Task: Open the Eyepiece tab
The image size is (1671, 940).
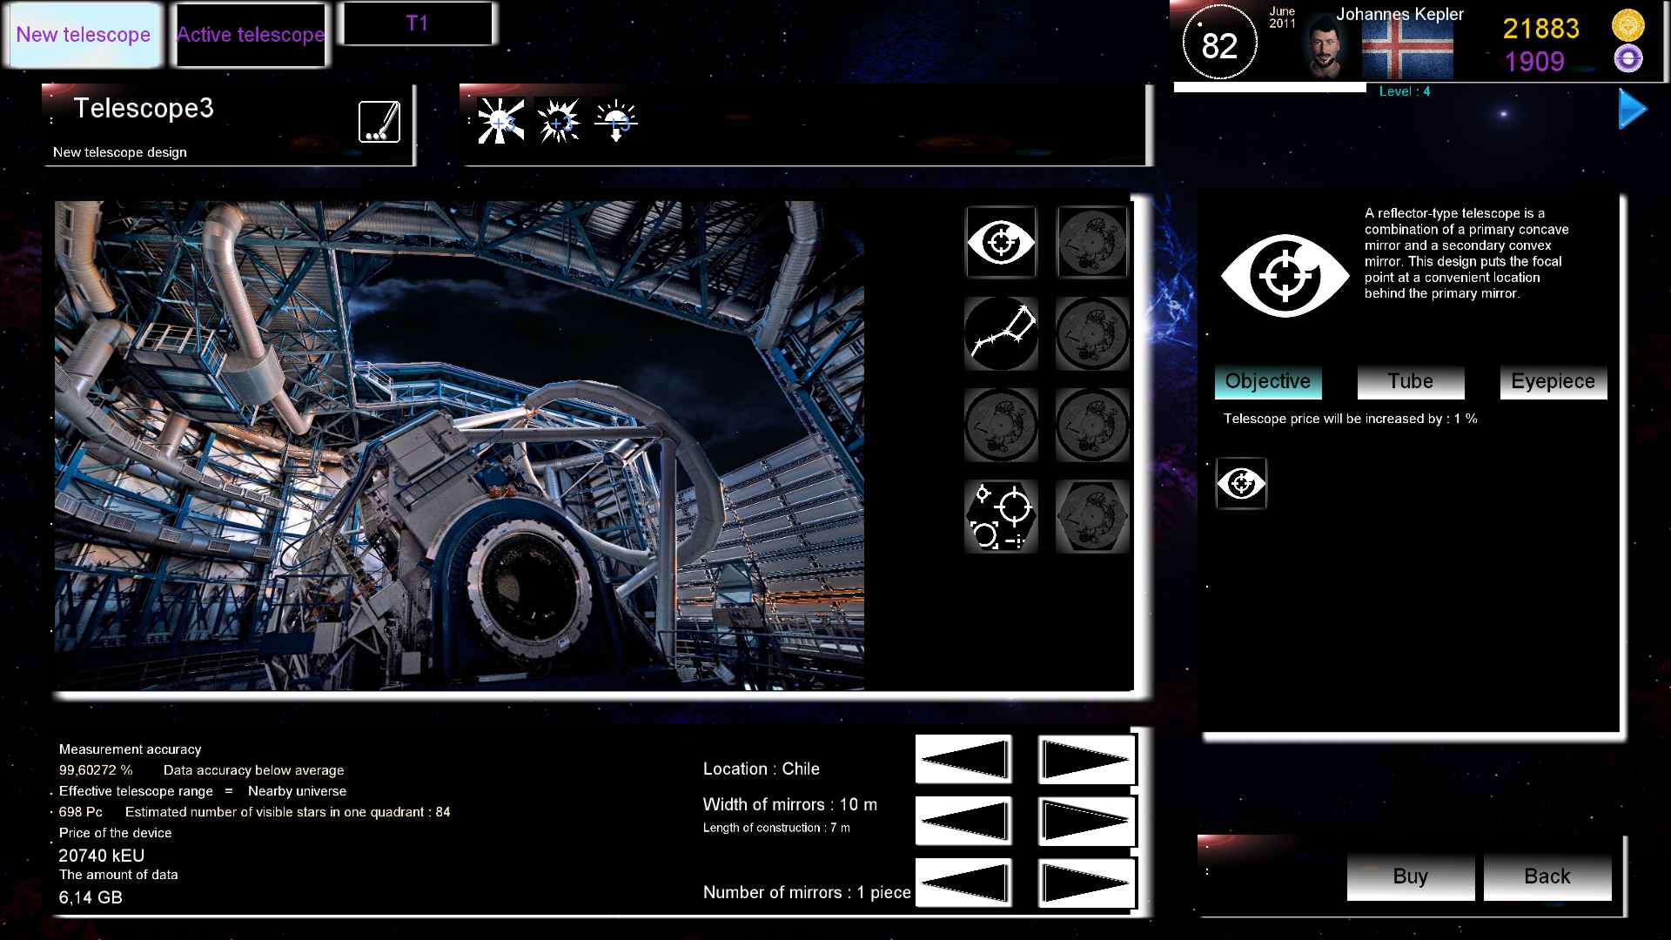Action: [1553, 381]
